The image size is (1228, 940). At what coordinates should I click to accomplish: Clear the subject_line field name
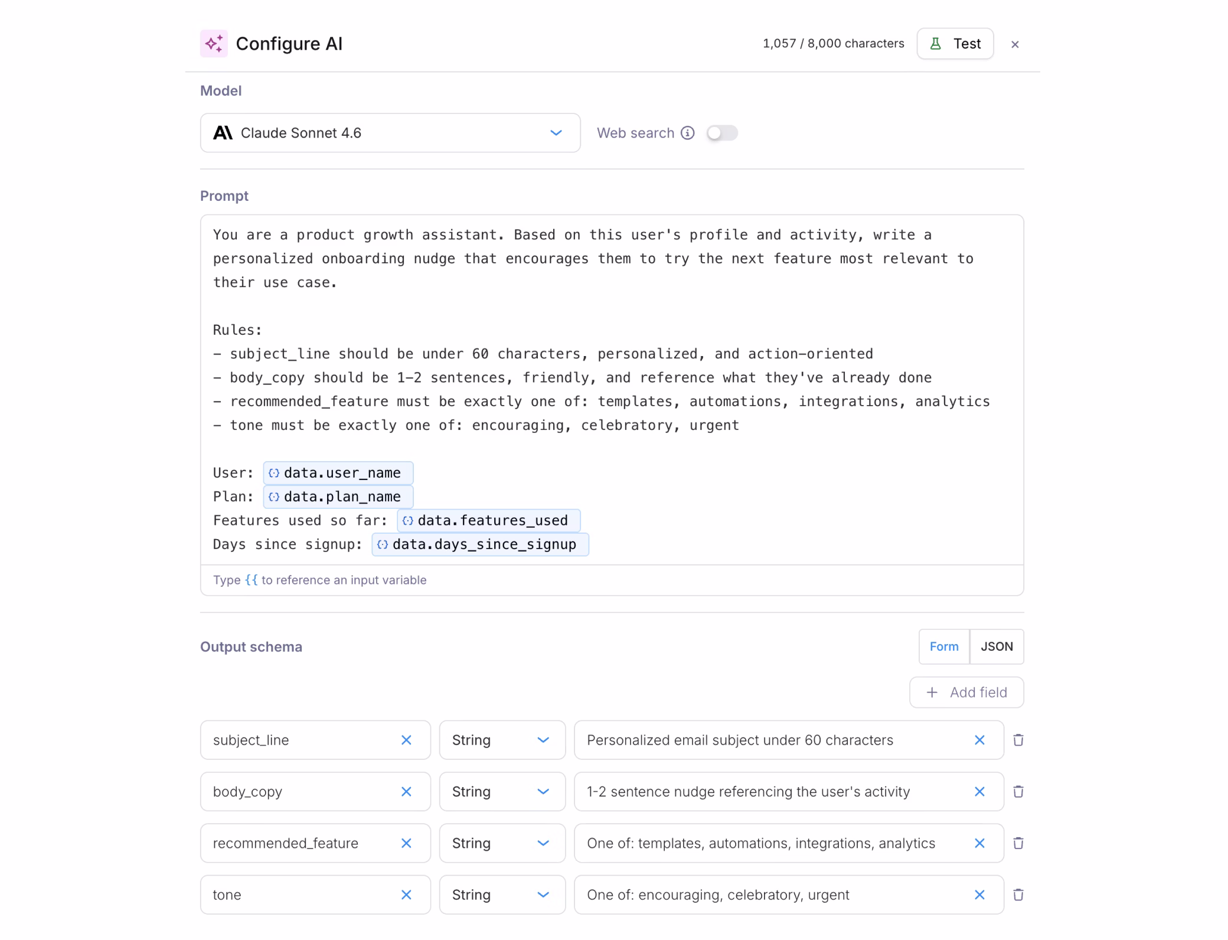[406, 740]
